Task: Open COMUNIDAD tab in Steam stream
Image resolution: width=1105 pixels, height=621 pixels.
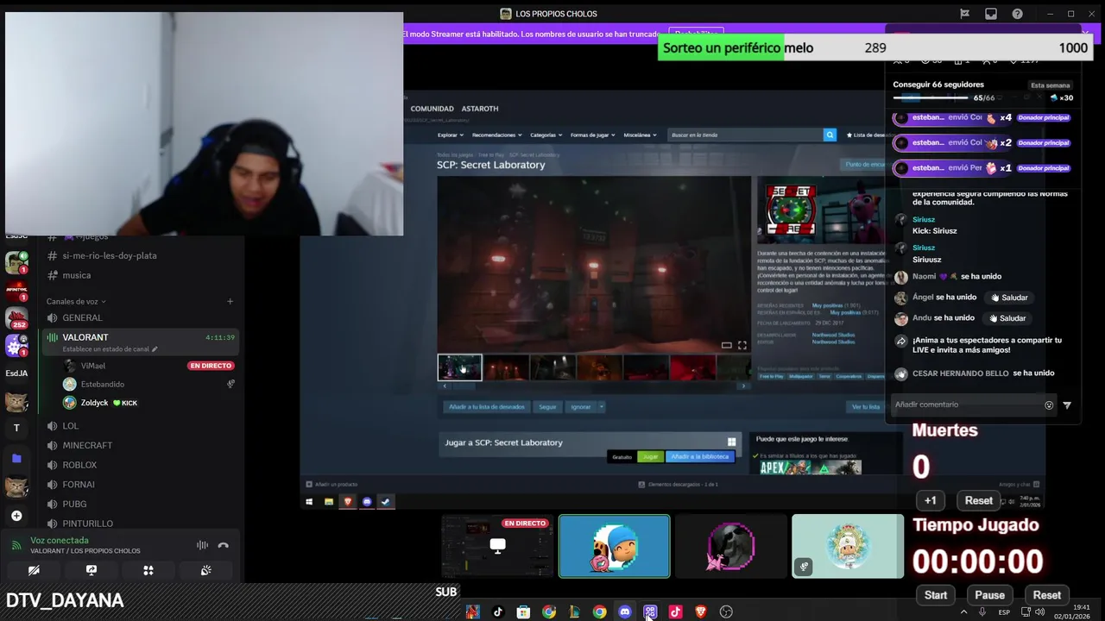Action: [432, 109]
